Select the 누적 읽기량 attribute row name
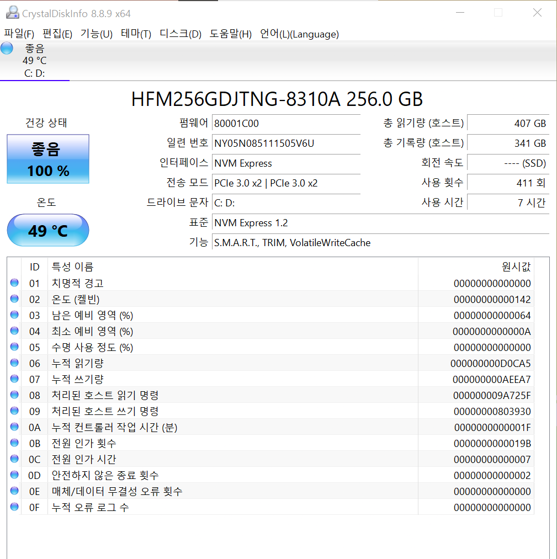Viewport: 557px width, 559px height. coord(77,363)
